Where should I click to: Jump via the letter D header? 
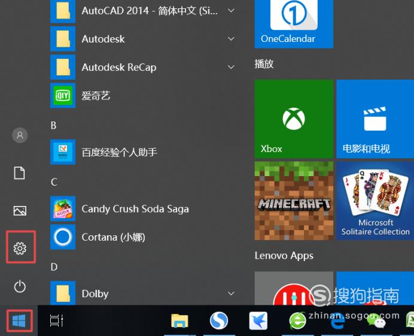click(54, 267)
